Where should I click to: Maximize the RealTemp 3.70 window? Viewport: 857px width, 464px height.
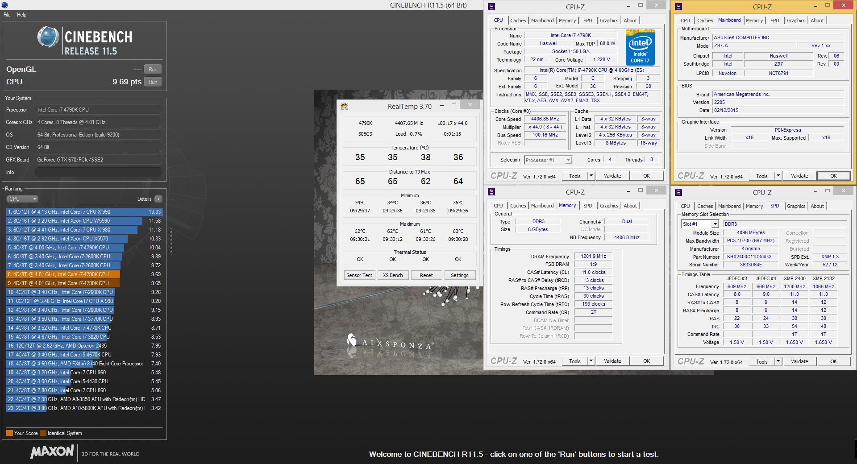point(454,105)
